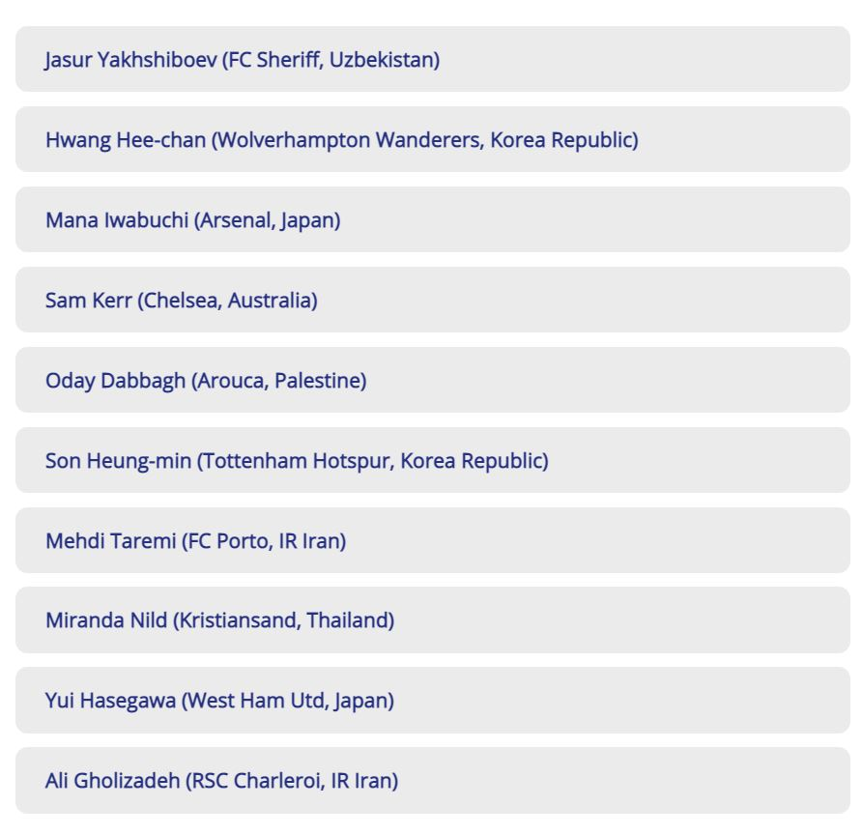Screen dimensions: 862x835
Task: Select Oday Dabbagh of Arouca
Action: point(206,381)
